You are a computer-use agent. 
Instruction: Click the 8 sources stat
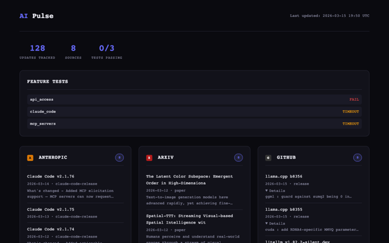(x=73, y=52)
